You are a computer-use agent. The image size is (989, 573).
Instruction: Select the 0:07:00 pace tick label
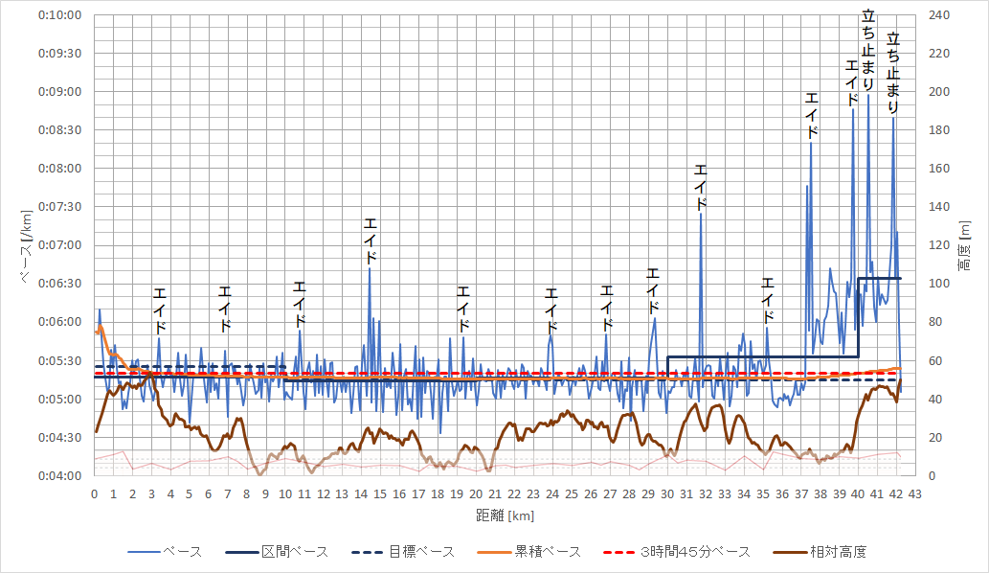(60, 245)
